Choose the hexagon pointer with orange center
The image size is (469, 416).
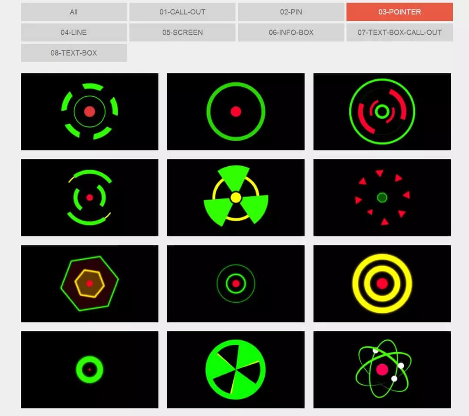point(89,284)
